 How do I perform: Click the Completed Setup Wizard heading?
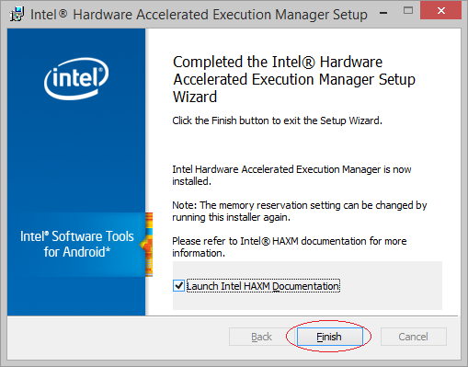[x=294, y=79]
